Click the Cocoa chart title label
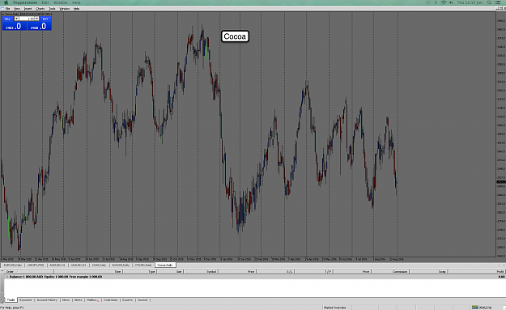 pos(235,36)
